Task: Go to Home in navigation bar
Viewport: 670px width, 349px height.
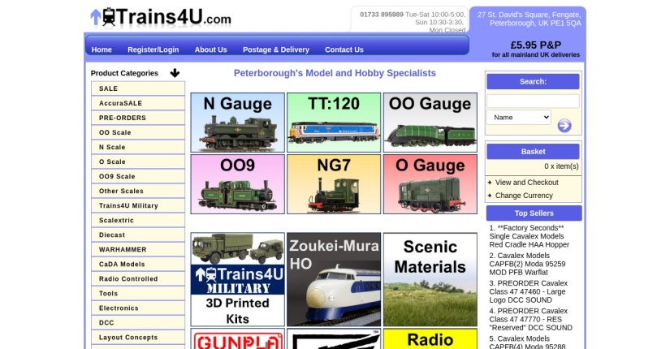Action: pos(102,50)
